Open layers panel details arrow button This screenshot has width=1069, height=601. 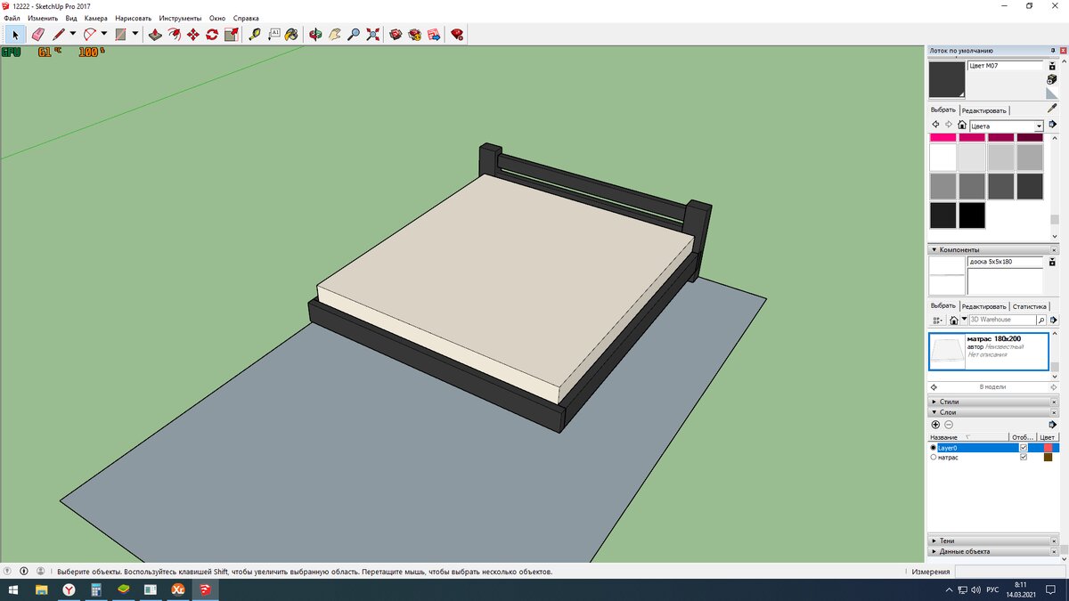click(x=1052, y=425)
